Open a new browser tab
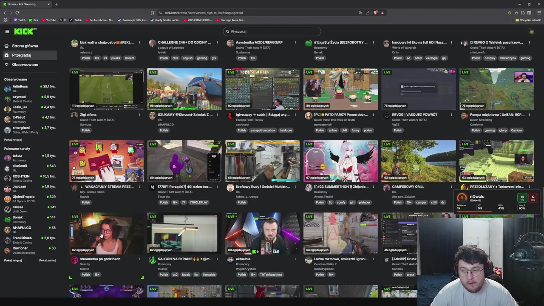The image size is (544, 306). 57,4
